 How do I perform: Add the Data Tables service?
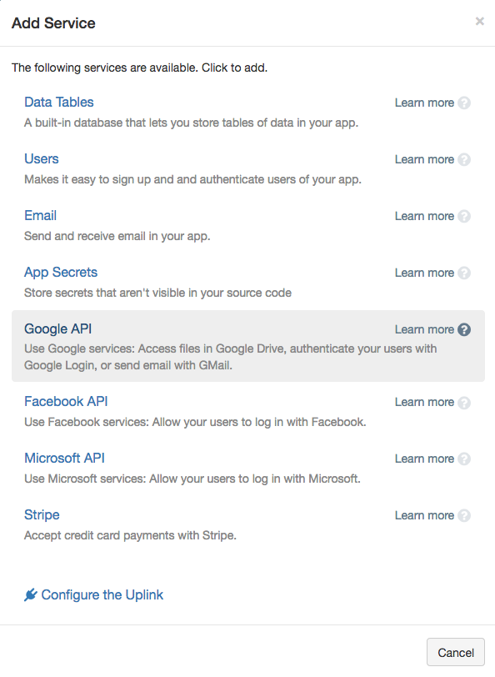click(57, 102)
